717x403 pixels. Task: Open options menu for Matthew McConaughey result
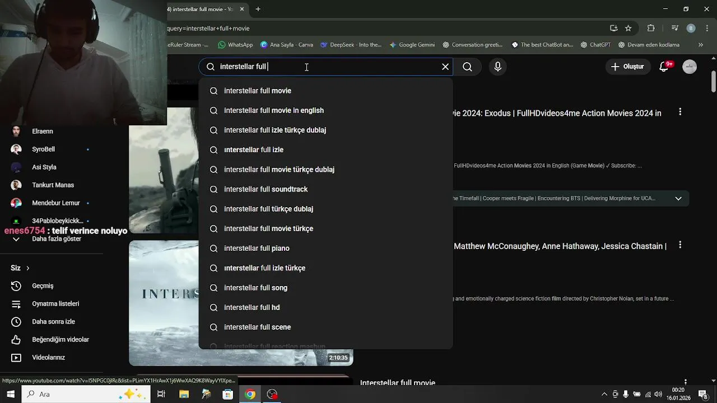click(x=680, y=245)
